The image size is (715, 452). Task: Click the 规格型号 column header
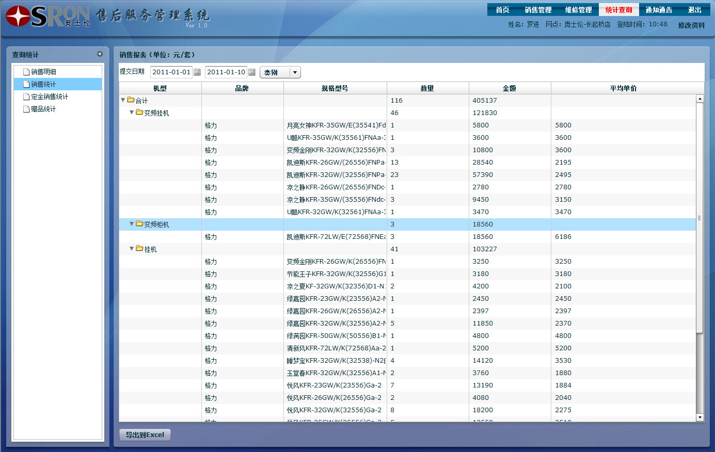tap(335, 88)
